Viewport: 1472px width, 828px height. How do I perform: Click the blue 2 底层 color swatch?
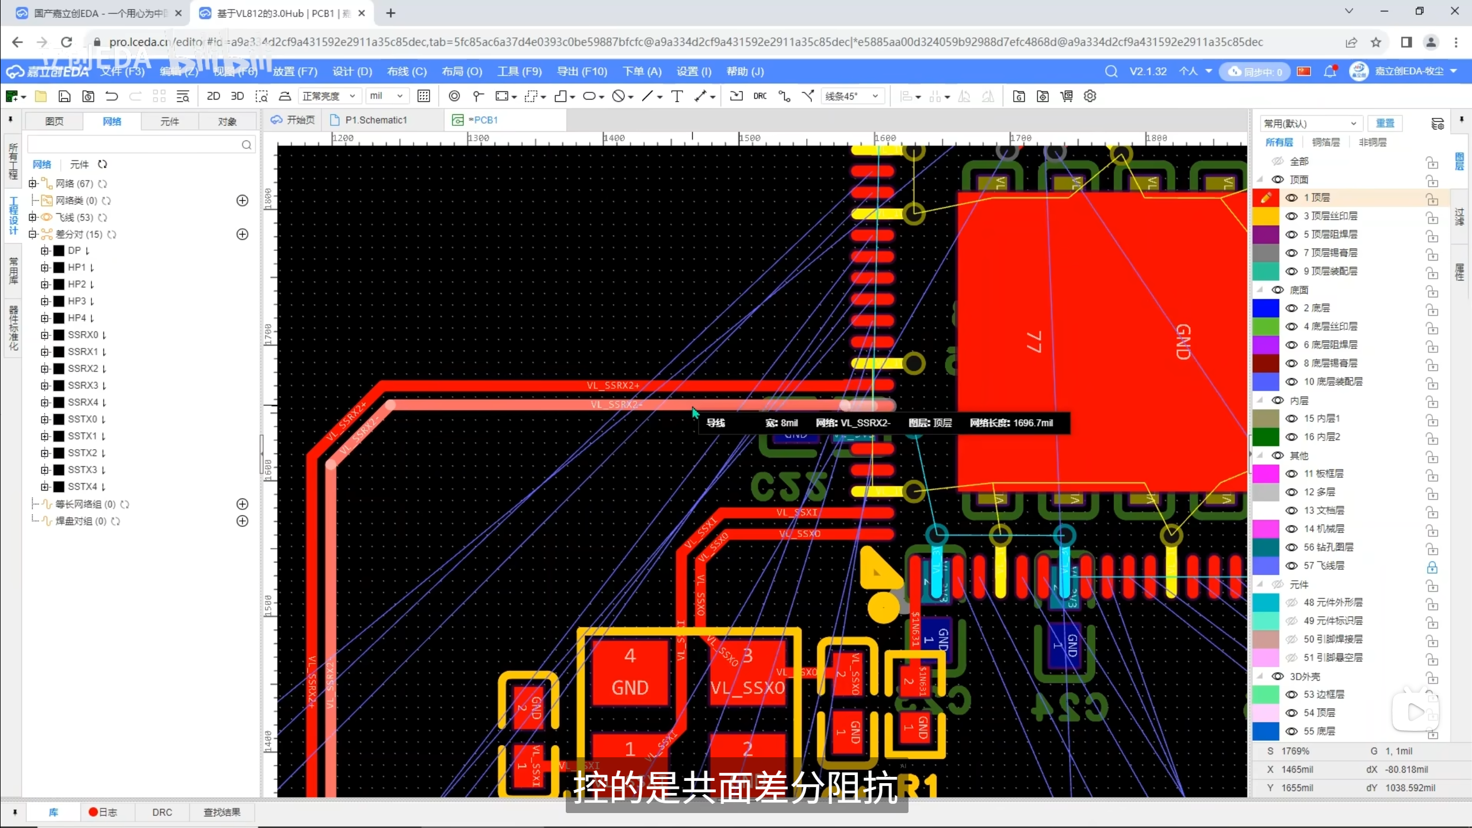1265,308
